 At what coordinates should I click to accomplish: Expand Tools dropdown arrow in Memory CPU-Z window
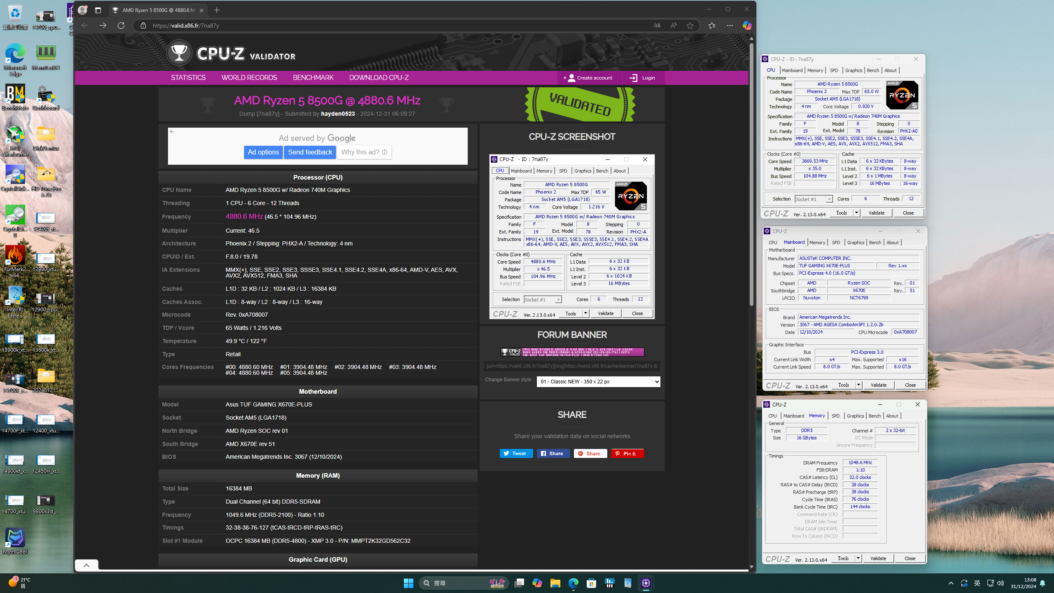(858, 558)
